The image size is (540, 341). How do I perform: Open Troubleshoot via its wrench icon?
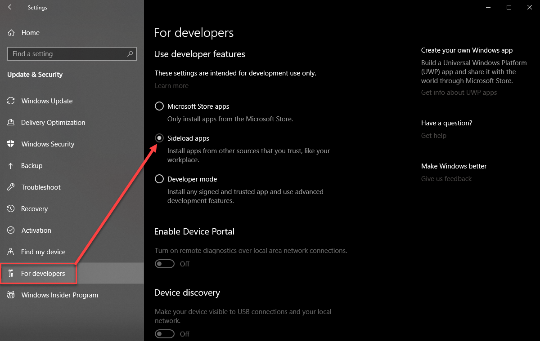pyautogui.click(x=11, y=187)
